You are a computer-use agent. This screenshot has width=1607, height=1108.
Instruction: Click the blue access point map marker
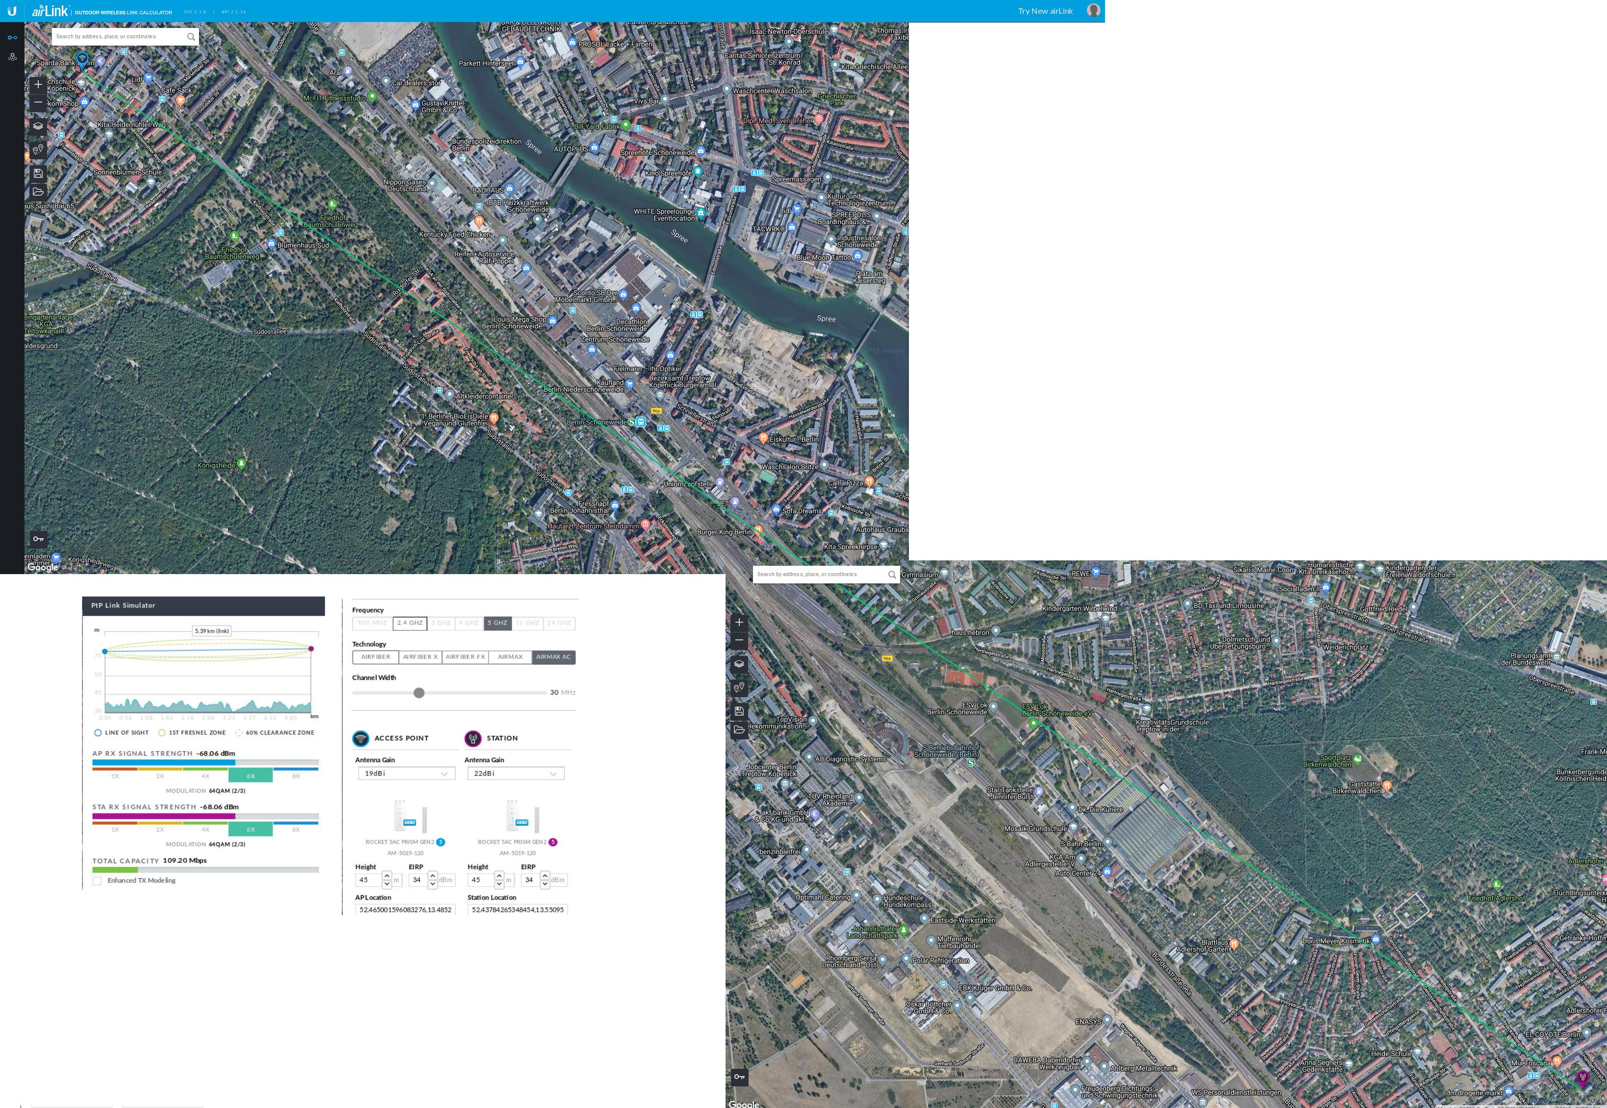tap(83, 60)
